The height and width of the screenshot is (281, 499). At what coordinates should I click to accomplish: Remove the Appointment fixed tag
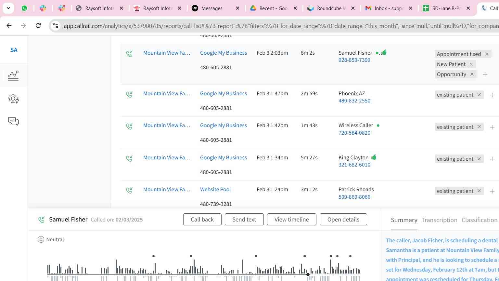[487, 54]
